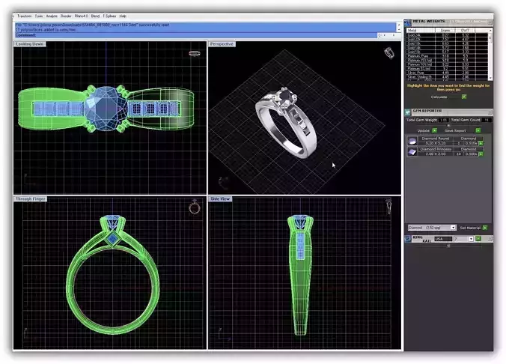Click ring thumbnail icon in Side View viewport
This screenshot has width=506, height=364.
tap(389, 207)
